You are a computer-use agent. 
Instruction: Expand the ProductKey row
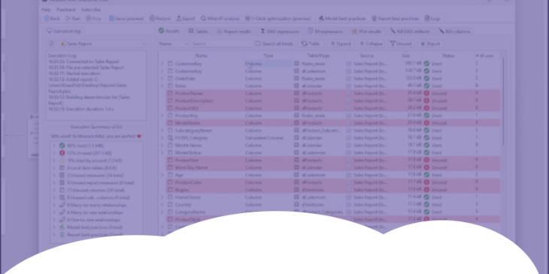pyautogui.click(x=162, y=116)
